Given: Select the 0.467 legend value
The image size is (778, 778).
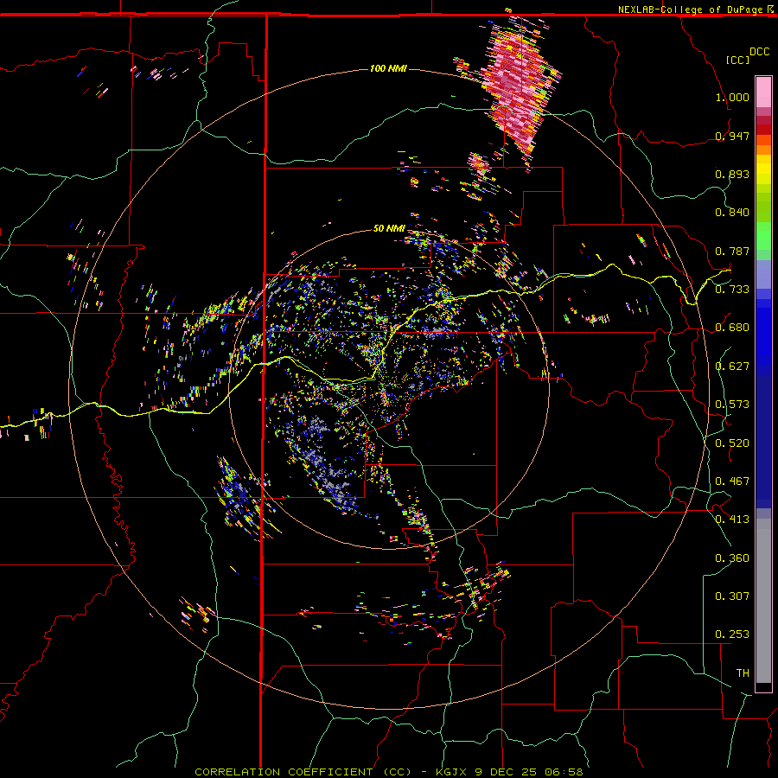Looking at the screenshot, I should pyautogui.click(x=732, y=481).
